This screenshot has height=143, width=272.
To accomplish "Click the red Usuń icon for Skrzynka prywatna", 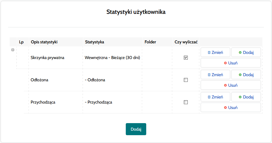I will pos(225,63).
